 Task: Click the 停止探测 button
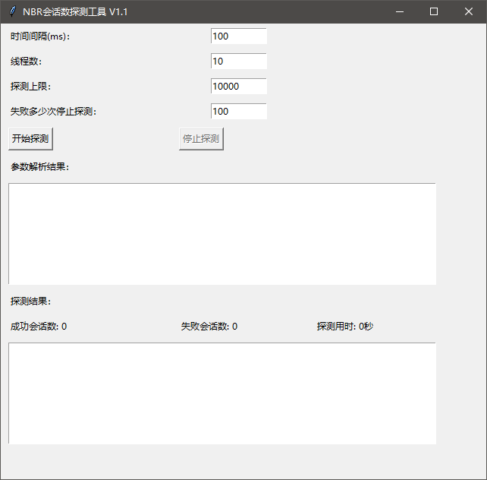click(201, 139)
